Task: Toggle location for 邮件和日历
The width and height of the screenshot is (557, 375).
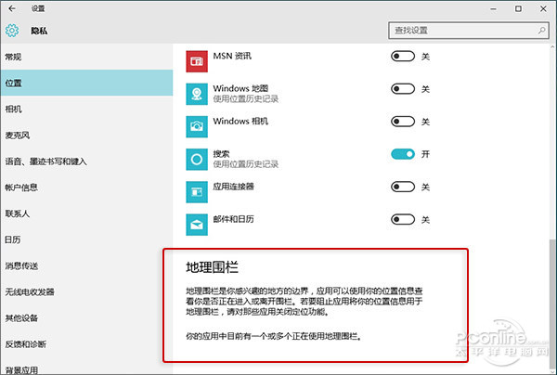Action: click(x=403, y=219)
